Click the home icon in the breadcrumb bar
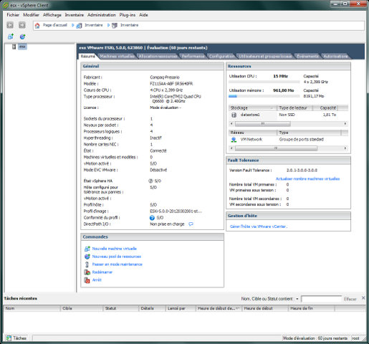The image size is (369, 344). coord(37,25)
